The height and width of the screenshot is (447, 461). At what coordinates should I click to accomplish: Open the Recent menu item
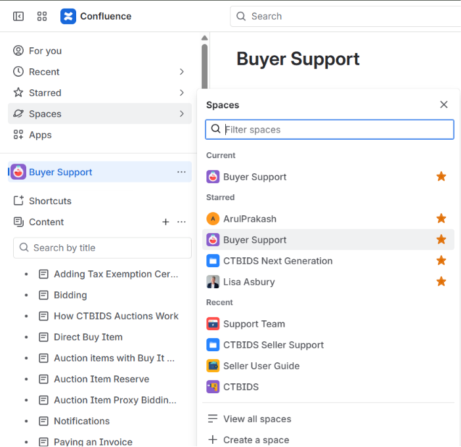tap(100, 72)
